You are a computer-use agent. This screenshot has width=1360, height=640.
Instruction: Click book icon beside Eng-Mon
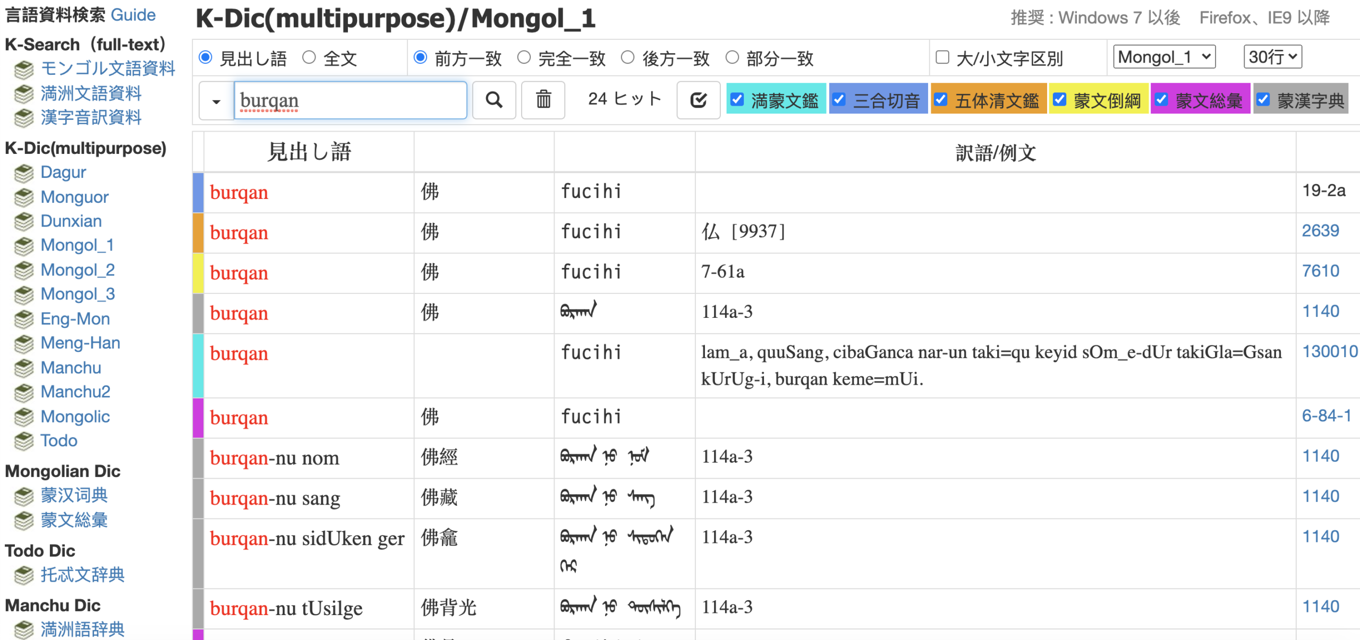tap(24, 319)
